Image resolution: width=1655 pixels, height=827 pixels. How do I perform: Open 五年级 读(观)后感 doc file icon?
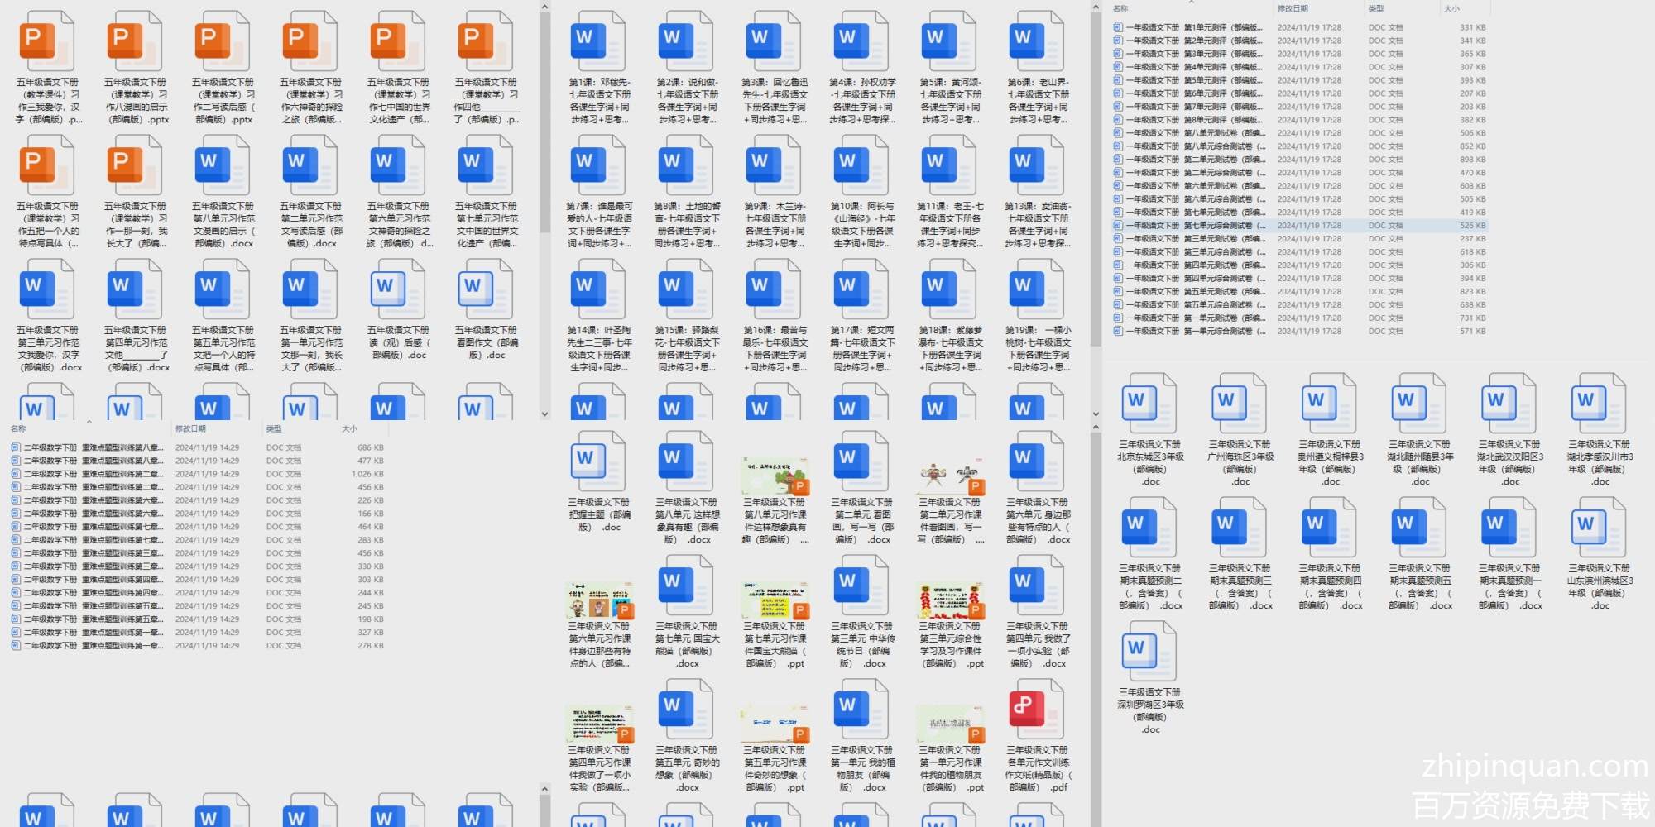tap(398, 289)
